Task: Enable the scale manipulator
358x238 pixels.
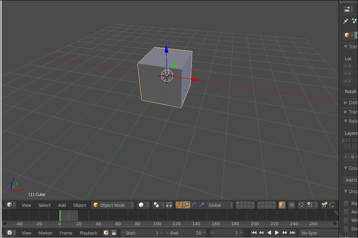Action: tap(201, 205)
